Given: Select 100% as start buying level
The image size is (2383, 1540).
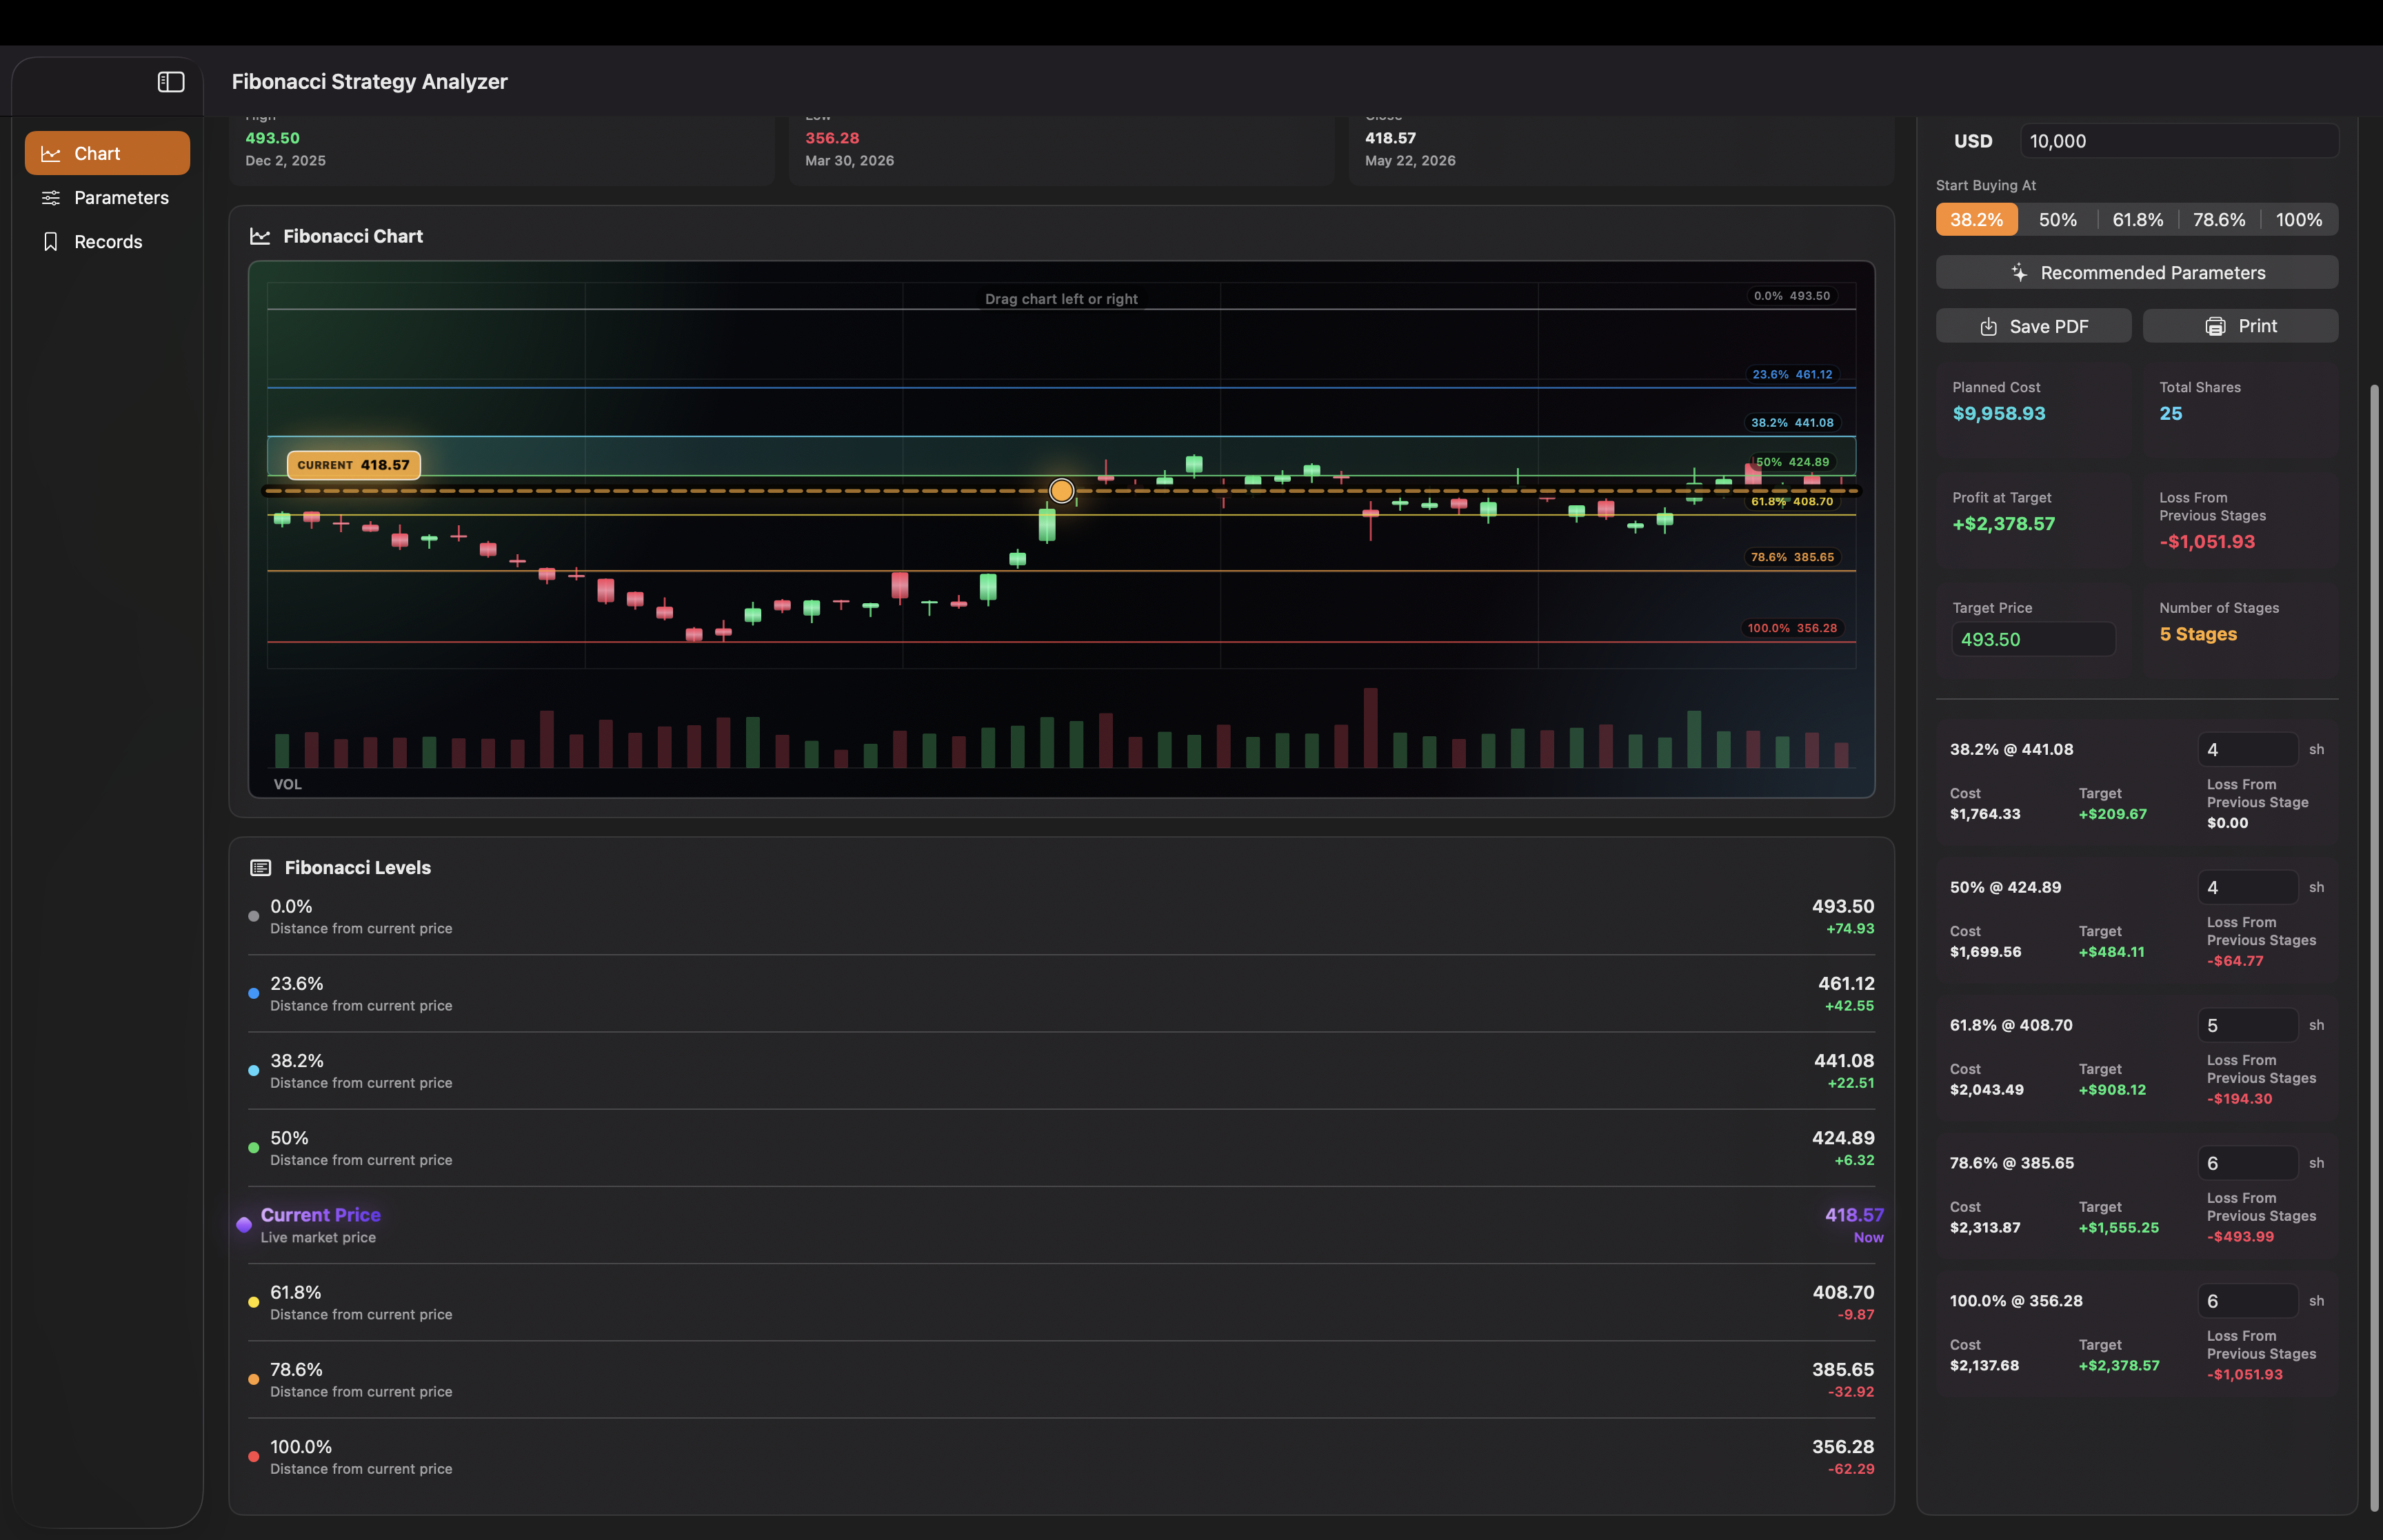Looking at the screenshot, I should tap(2299, 220).
